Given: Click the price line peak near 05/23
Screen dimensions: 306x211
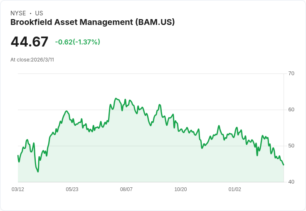Looking at the screenshot, I should 67,111.
